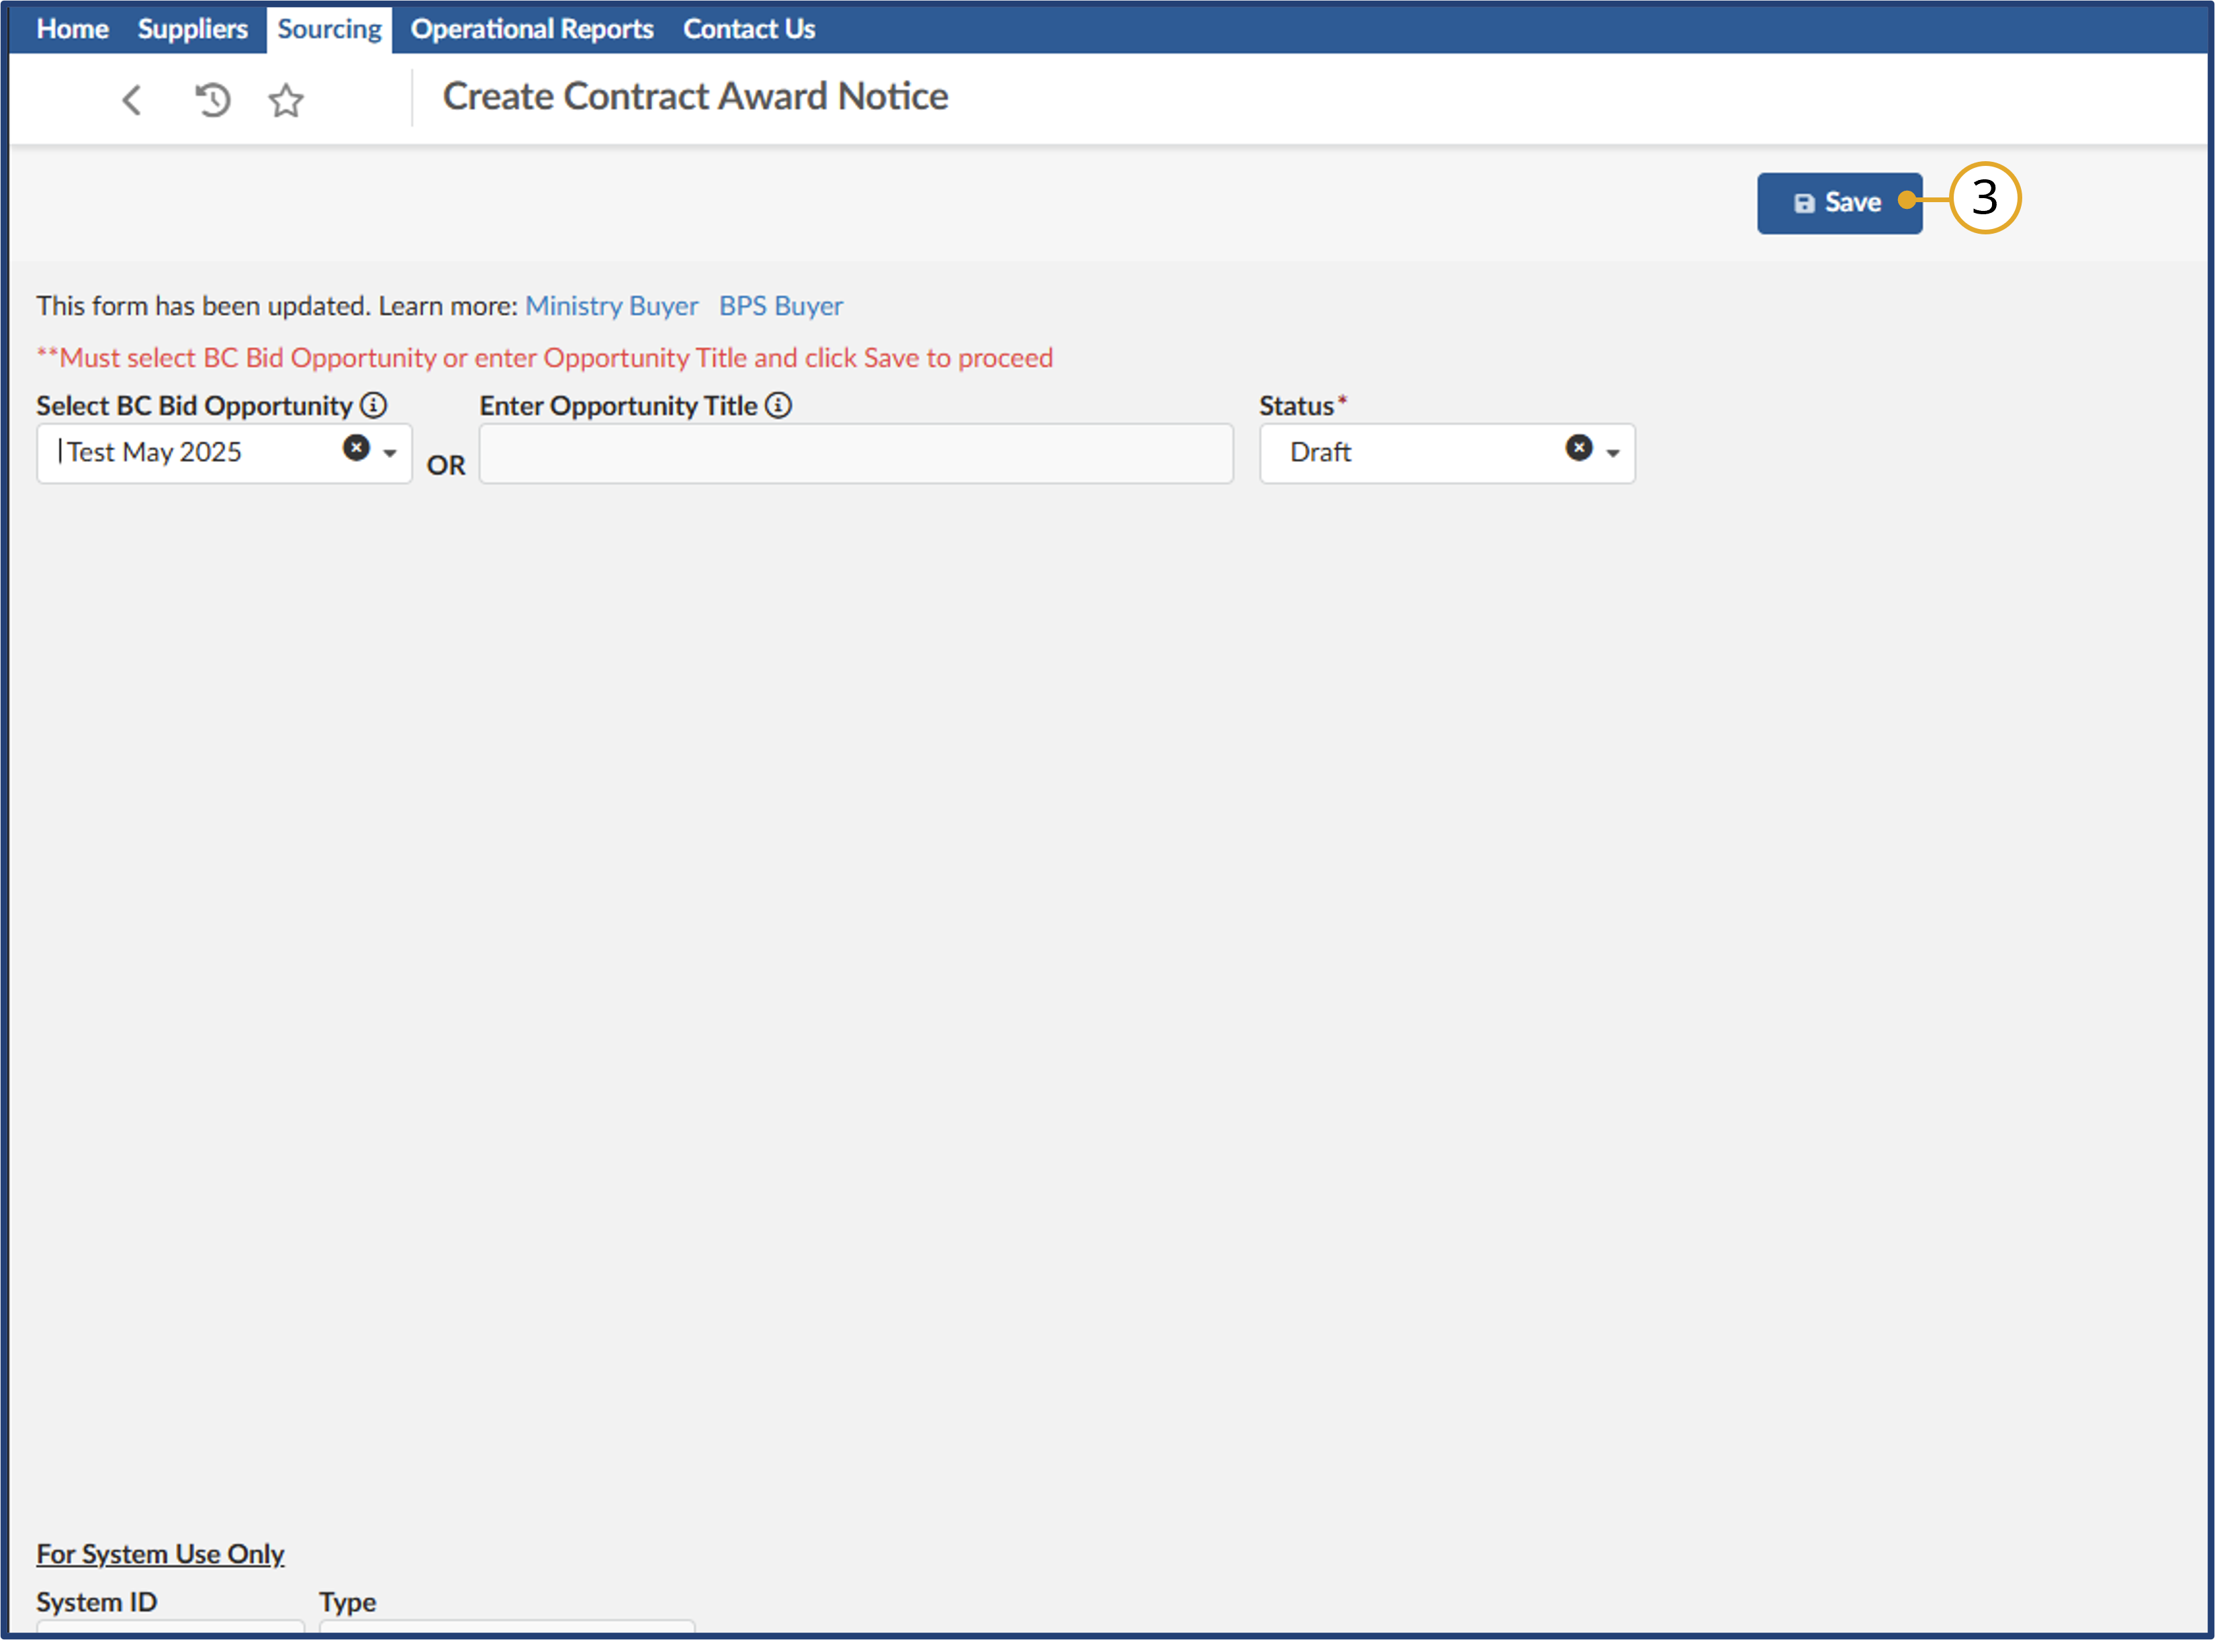Expand the BC Bid Opportunity dropdown arrow
Image resolution: width=2215 pixels, height=1640 pixels.
coord(390,454)
